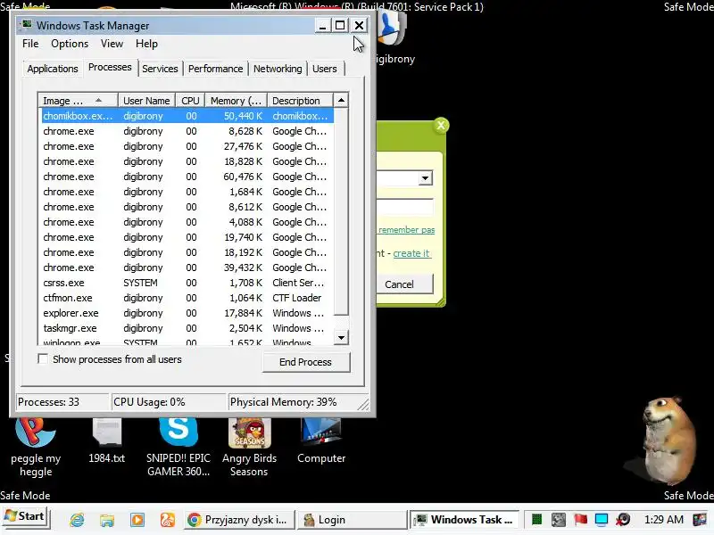Click the muted volume speaker tray icon
This screenshot has width=714, height=535.
coord(623,519)
